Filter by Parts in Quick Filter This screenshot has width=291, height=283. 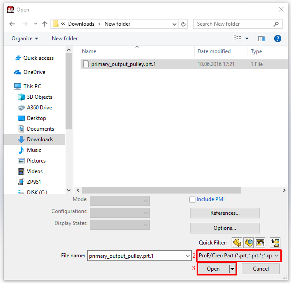coord(237,242)
